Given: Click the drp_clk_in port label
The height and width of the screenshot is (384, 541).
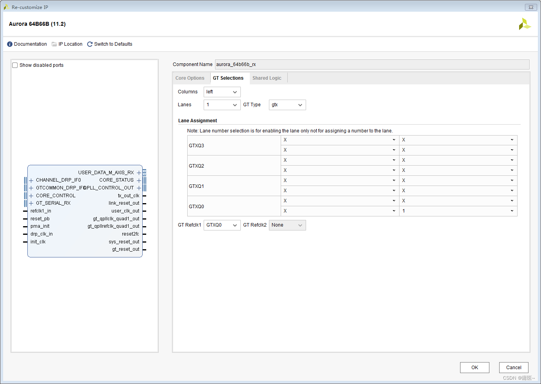Looking at the screenshot, I should (41, 234).
